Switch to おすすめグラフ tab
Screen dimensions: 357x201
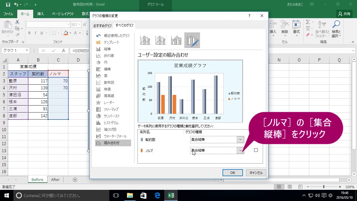pos(102,26)
